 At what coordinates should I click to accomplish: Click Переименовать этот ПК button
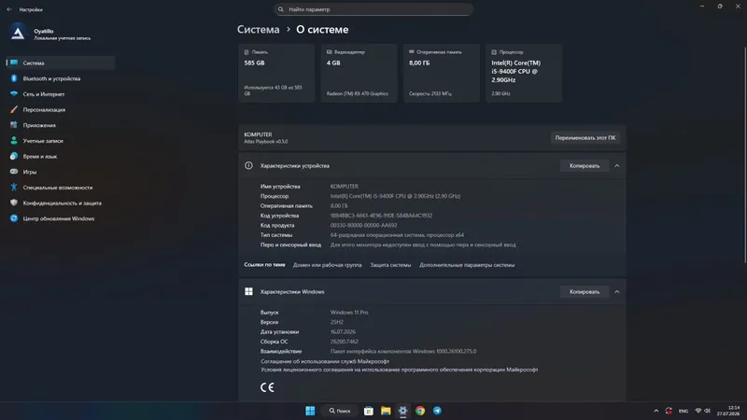[585, 137]
